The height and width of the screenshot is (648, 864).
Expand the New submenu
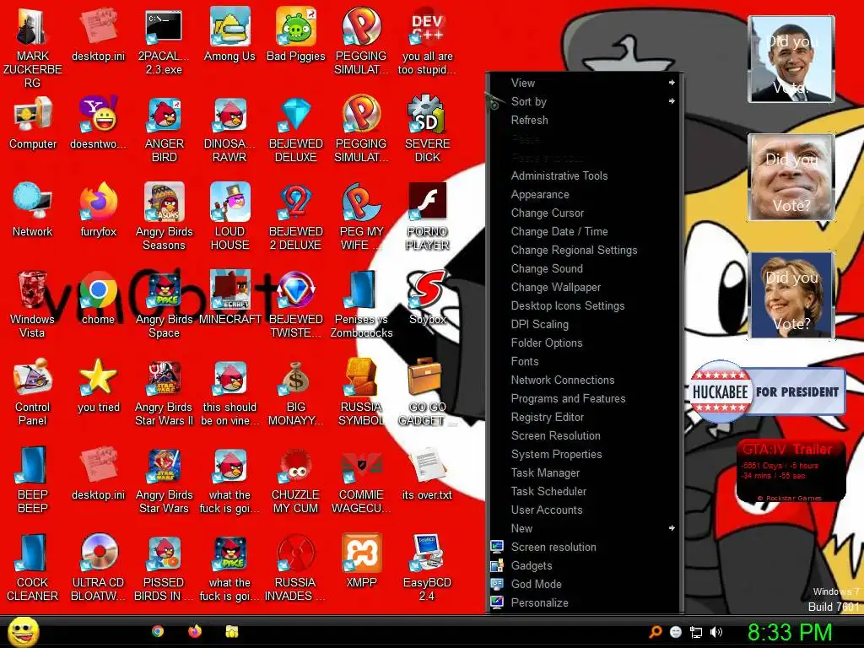click(586, 528)
